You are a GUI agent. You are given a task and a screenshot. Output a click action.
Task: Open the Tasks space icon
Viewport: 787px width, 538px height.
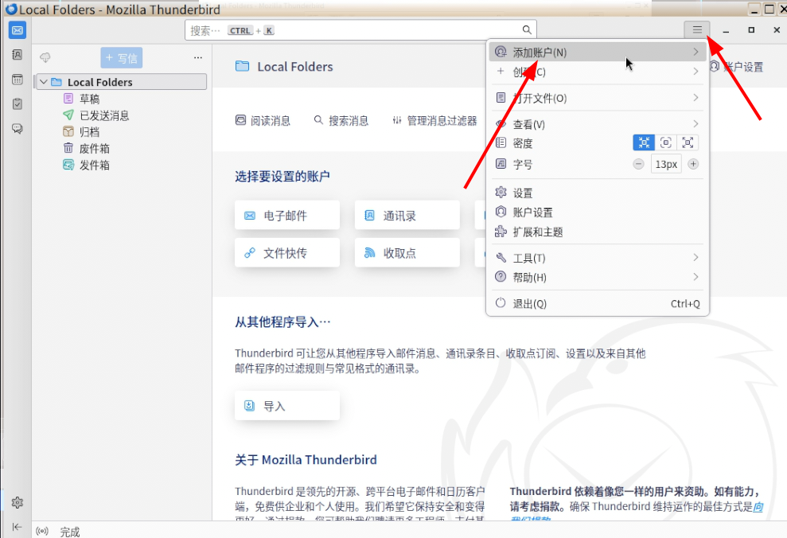17,104
